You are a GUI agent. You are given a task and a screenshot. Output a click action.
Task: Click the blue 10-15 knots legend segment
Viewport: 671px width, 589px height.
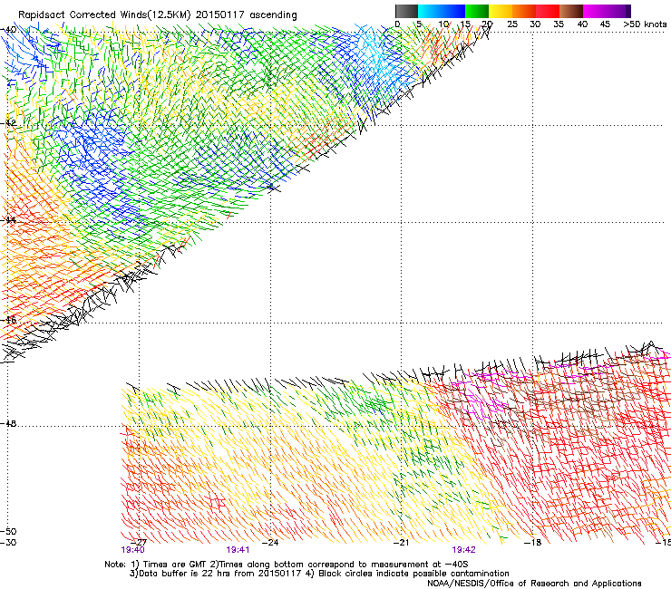click(453, 11)
